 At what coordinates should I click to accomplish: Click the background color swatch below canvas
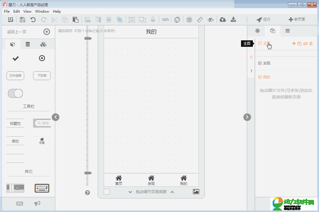(x=107, y=192)
